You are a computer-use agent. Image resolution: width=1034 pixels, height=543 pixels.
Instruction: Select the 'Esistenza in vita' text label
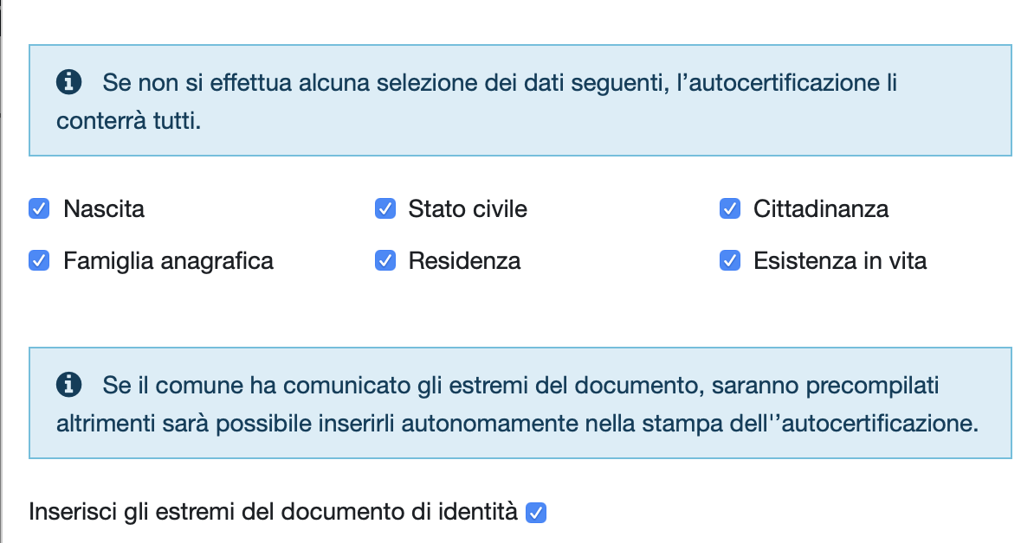840,261
